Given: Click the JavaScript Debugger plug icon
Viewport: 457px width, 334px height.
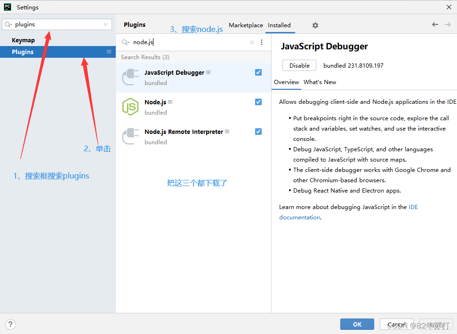Looking at the screenshot, I should click(130, 77).
